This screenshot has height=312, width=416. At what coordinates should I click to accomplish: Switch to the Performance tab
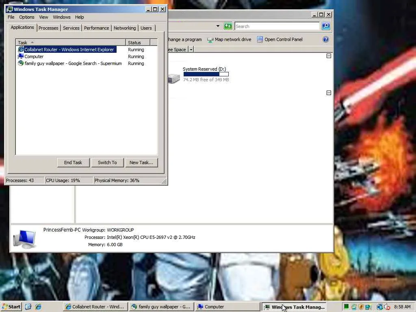click(97, 28)
